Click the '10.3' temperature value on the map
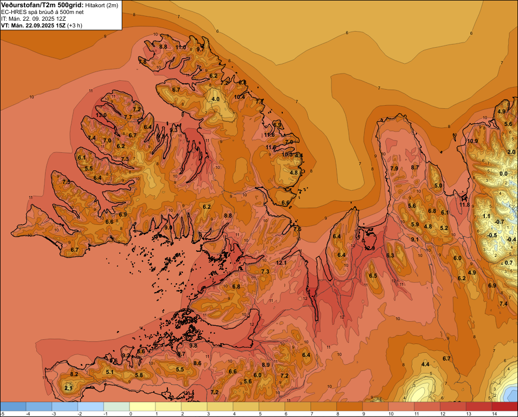The image size is (518, 417). [x=287, y=155]
